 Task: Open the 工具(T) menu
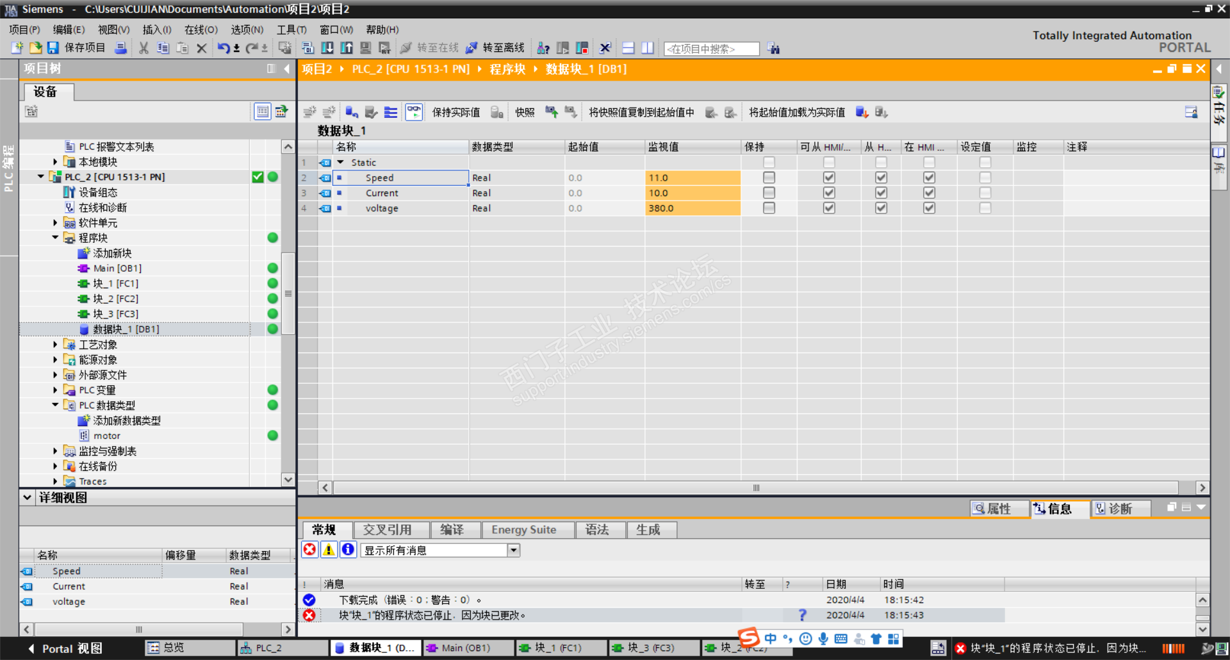coord(291,29)
